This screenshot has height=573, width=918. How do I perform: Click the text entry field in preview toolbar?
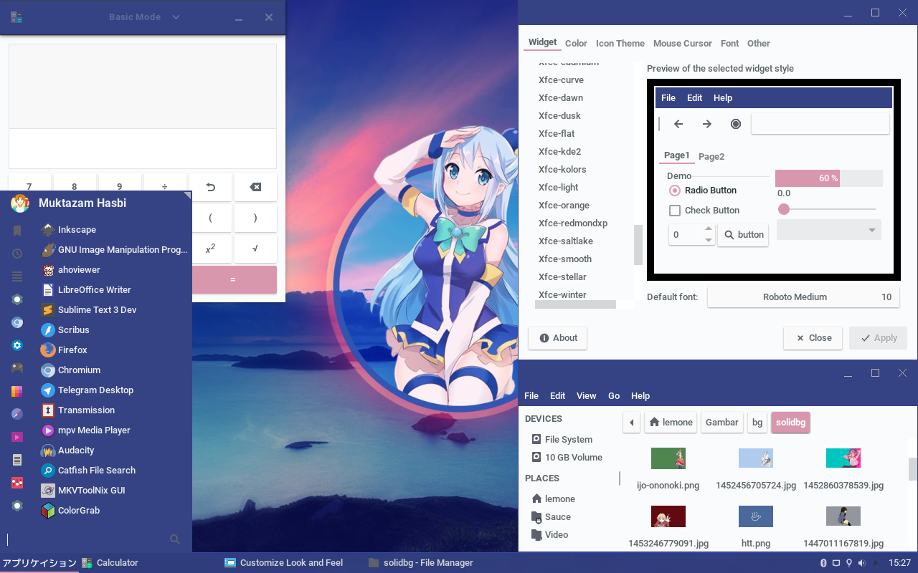point(820,124)
